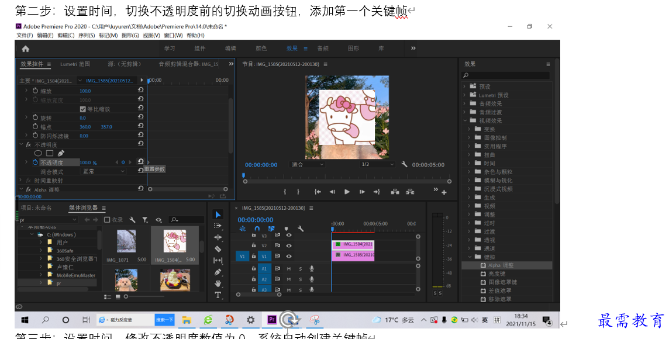
Task: Reset the opacity parameter value
Action: (x=140, y=161)
